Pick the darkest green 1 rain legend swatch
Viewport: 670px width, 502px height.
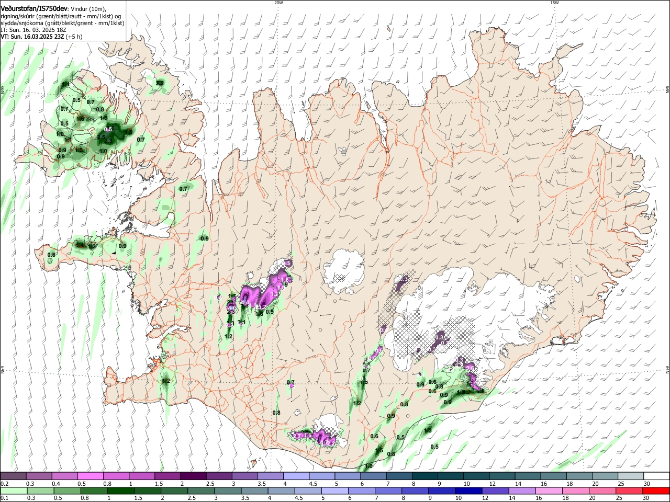pyautogui.click(x=120, y=490)
